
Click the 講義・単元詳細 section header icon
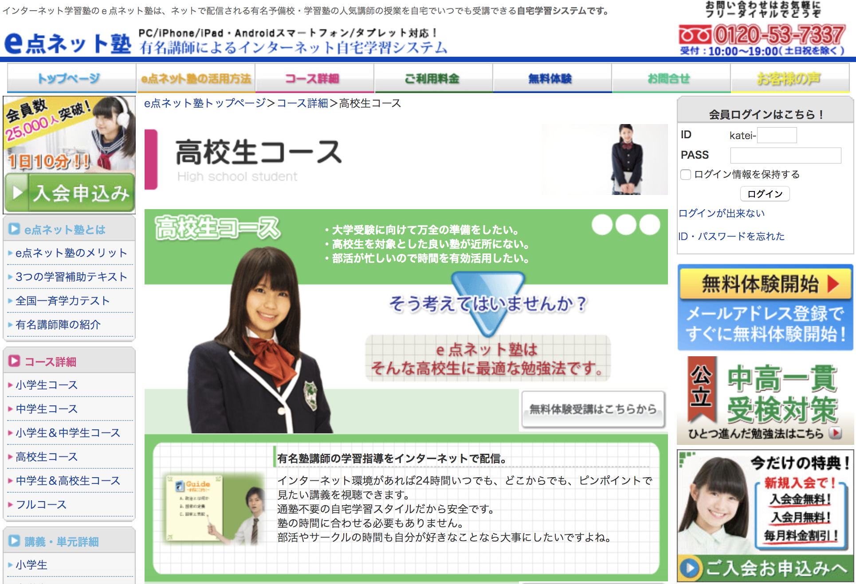(x=14, y=541)
